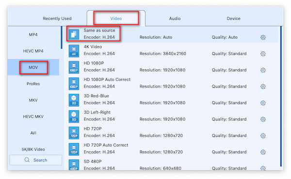291x179 pixels.
Task: Choose ProRes format
Action: click(33, 84)
